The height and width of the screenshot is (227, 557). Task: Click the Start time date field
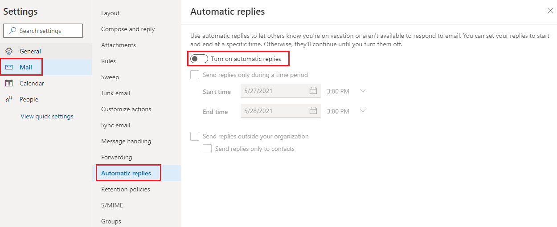[281, 91]
